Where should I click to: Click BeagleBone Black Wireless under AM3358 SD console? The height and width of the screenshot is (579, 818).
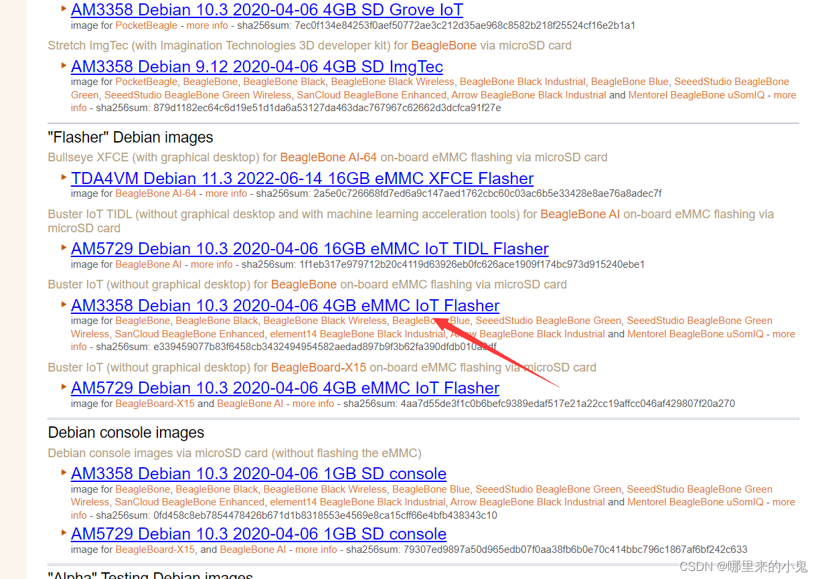325,489
